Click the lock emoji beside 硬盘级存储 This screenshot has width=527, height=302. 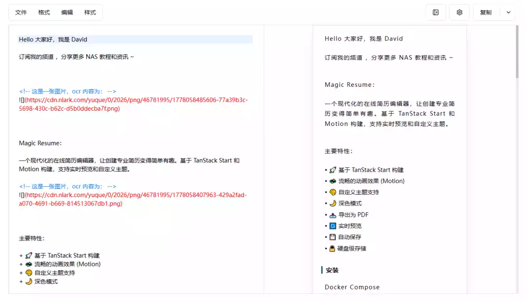(x=332, y=249)
